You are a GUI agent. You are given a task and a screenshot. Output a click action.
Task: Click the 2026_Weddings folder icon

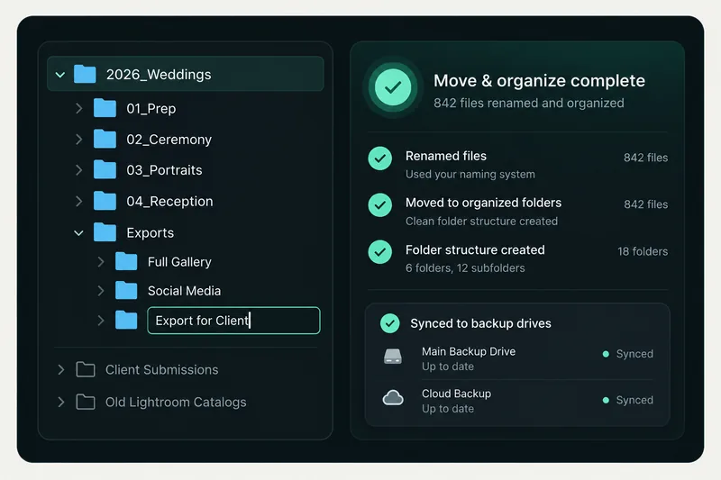coord(85,74)
